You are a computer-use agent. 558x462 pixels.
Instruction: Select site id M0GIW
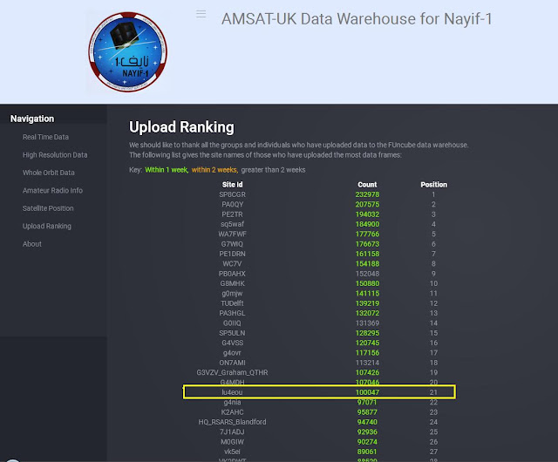(233, 442)
